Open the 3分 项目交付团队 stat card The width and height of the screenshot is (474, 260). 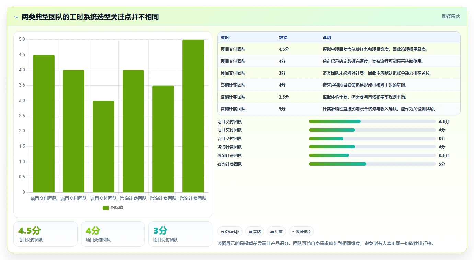pos(180,234)
